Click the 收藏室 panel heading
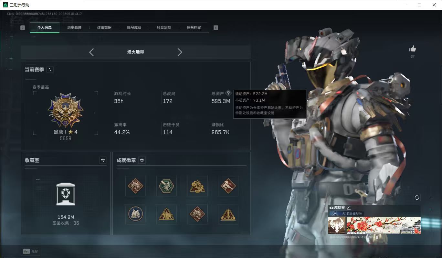The width and height of the screenshot is (442, 258). tap(32, 160)
